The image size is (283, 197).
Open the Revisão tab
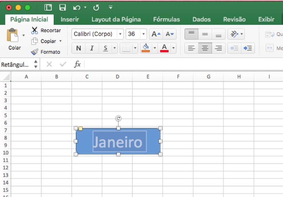click(234, 20)
